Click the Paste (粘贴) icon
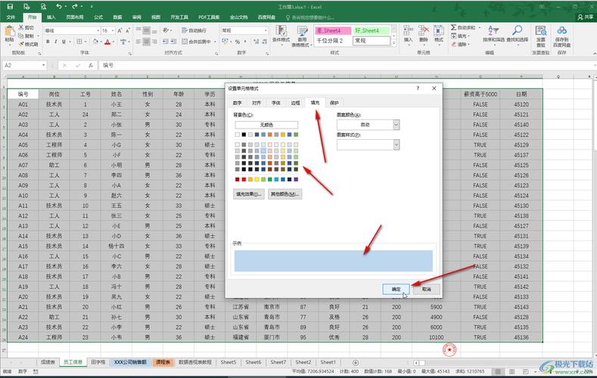 click(8, 35)
